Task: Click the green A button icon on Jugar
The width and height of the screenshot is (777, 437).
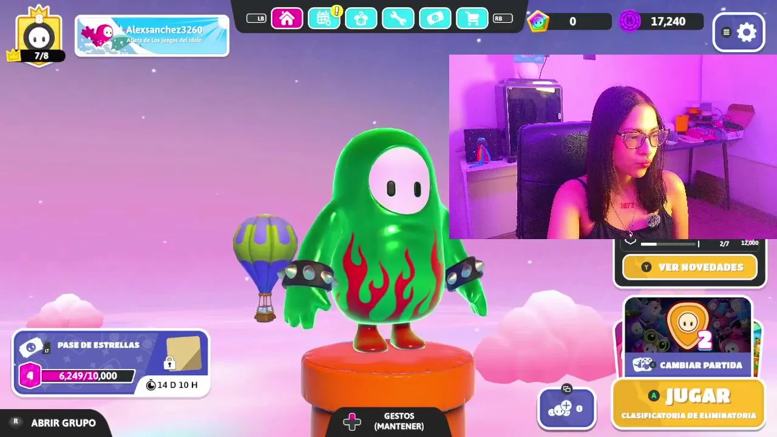Action: [654, 396]
